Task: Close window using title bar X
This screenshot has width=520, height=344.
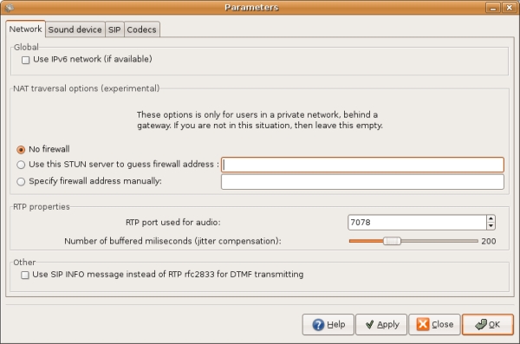Action: click(509, 7)
